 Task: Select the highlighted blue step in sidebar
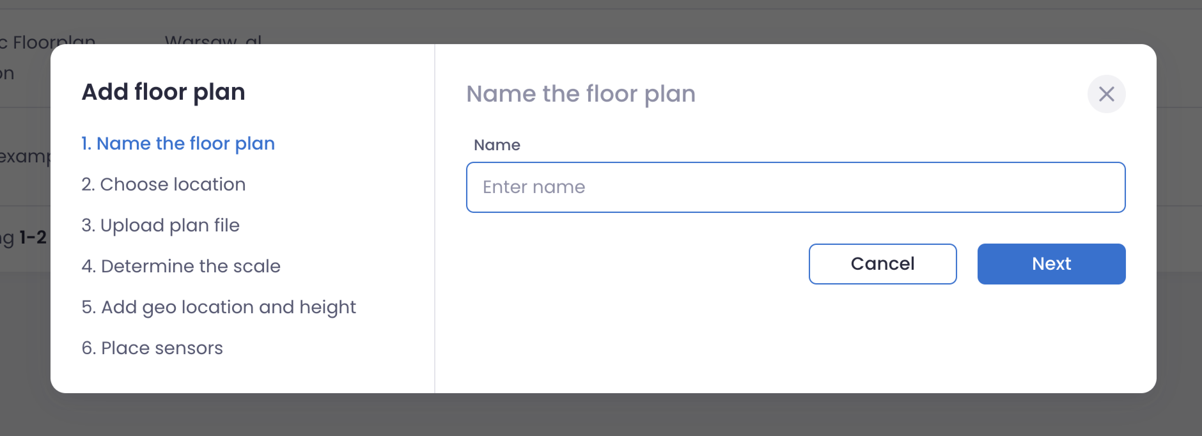click(178, 143)
